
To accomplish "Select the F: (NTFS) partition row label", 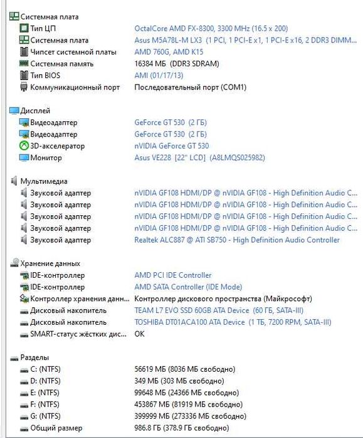I will [x=45, y=404].
